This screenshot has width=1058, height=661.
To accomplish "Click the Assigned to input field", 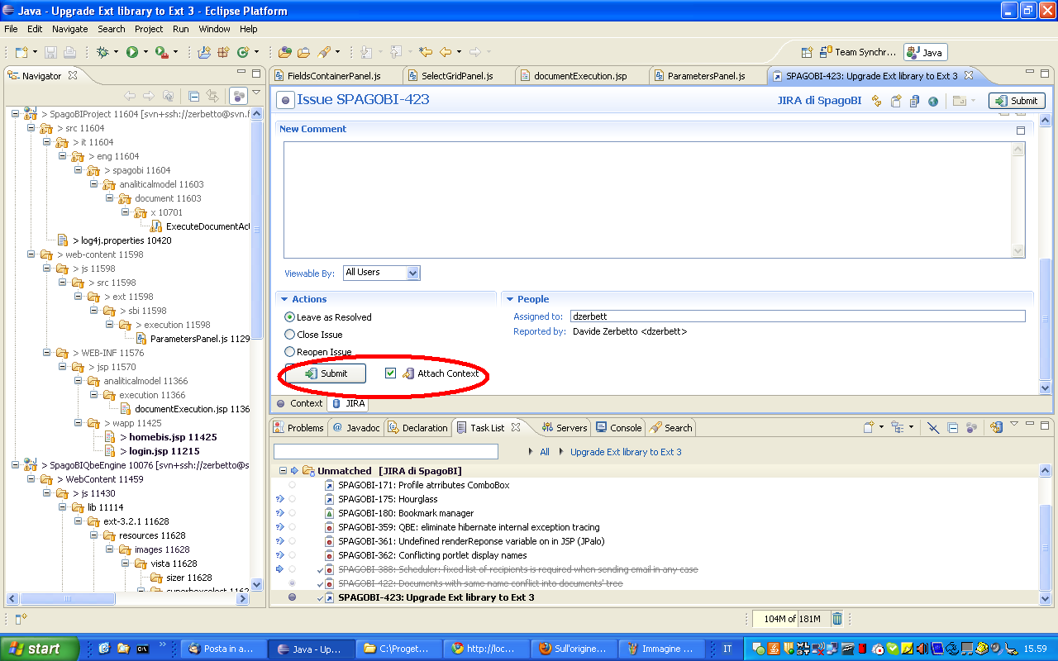I will (x=798, y=316).
